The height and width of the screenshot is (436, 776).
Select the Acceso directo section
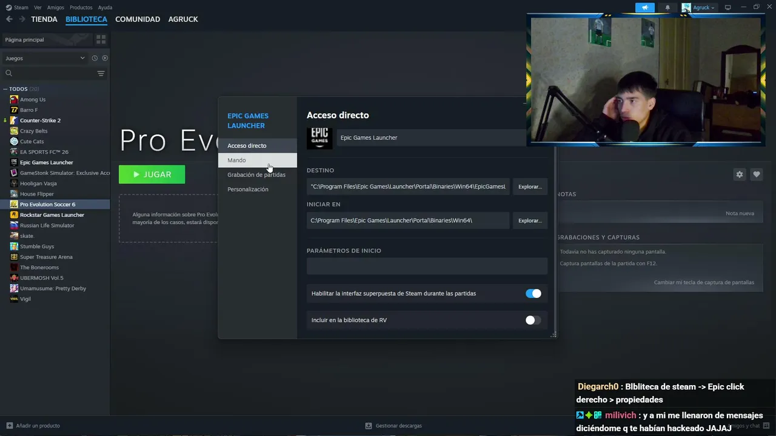[x=258, y=146]
